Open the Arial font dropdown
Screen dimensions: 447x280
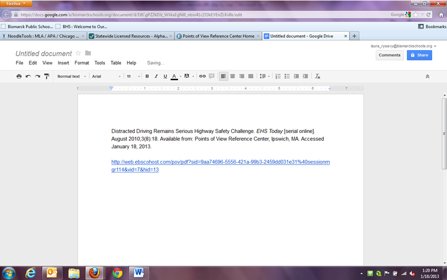click(106, 76)
